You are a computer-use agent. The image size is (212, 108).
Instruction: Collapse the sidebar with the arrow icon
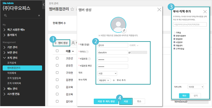(x=44, y=5)
